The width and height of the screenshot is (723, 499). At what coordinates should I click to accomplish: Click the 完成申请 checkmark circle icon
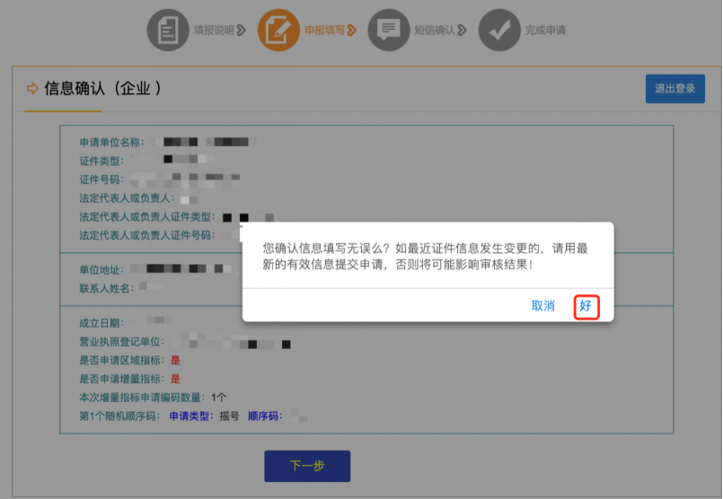[499, 30]
